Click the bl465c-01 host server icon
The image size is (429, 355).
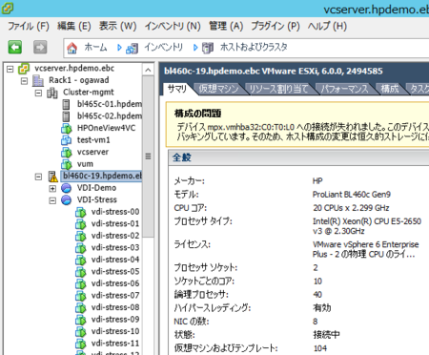(66, 104)
